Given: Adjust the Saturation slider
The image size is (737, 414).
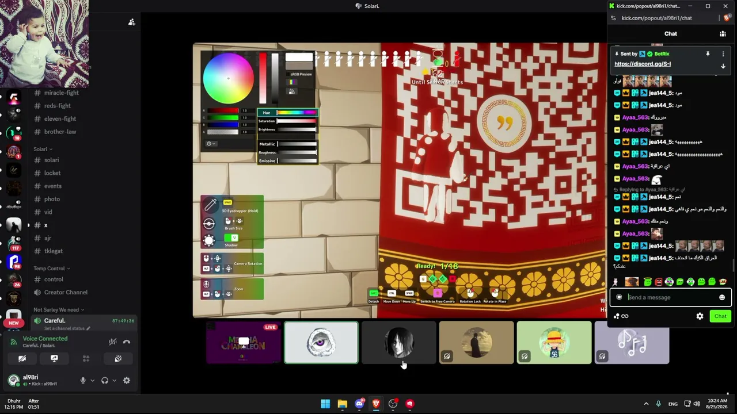Looking at the screenshot, I should (297, 121).
